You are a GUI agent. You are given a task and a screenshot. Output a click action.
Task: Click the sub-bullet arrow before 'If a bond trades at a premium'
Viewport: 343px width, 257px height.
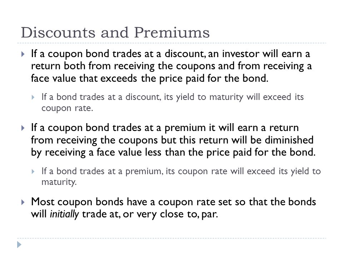[x=33, y=171]
